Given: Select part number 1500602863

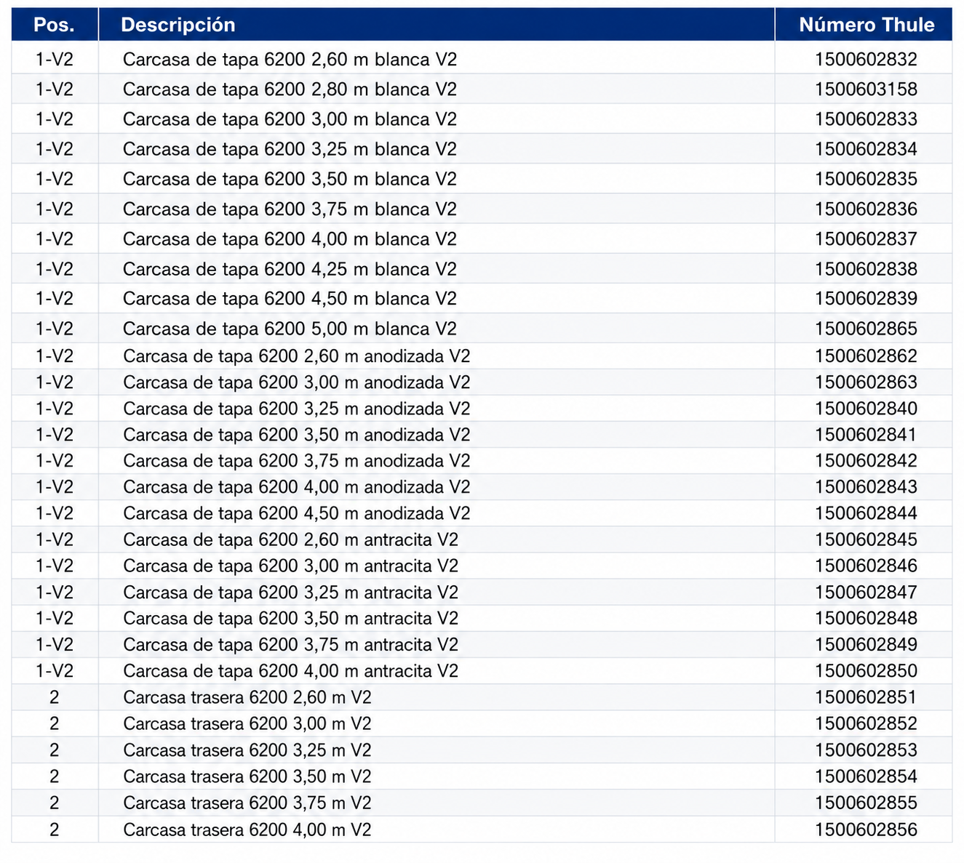Looking at the screenshot, I should (x=866, y=382).
